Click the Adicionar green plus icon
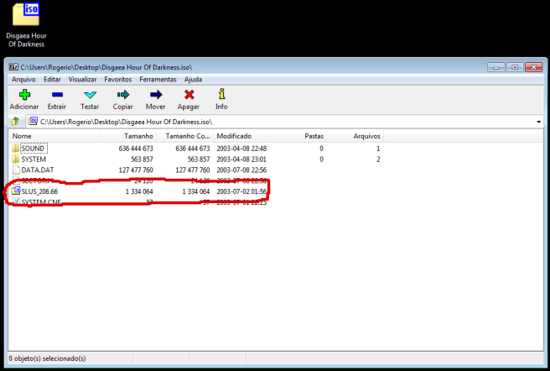 pyautogui.click(x=23, y=95)
